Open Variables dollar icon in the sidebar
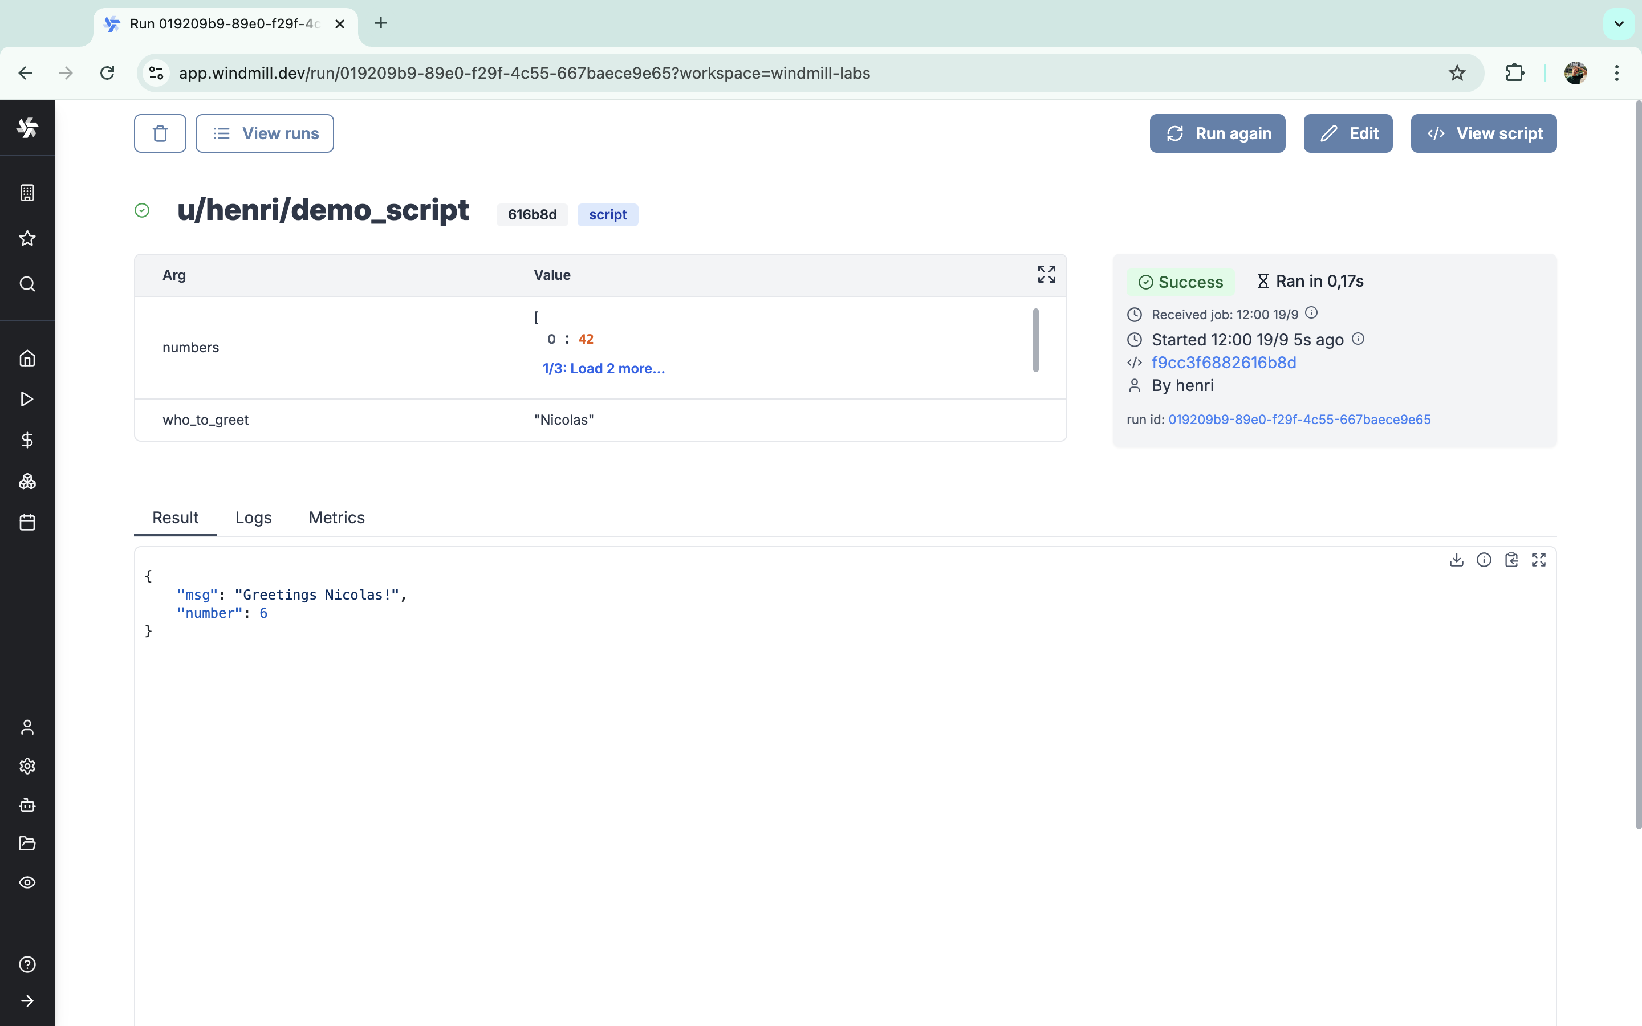Image resolution: width=1642 pixels, height=1026 pixels. 27,441
